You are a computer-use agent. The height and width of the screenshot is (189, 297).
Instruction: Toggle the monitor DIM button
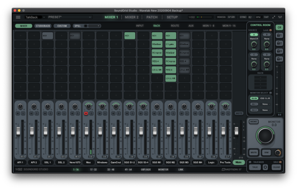(x=266, y=153)
